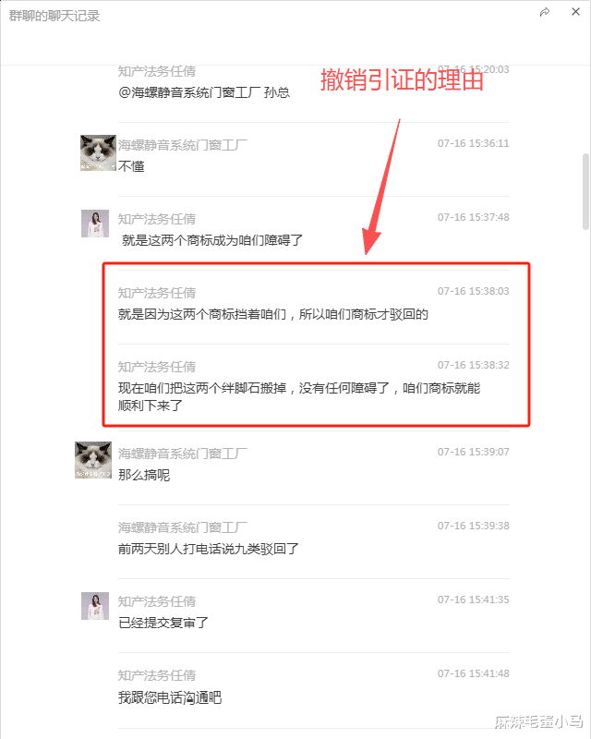Select message about 两个商标挡着咱们
Screen dimensions: 591x739
pos(273,314)
